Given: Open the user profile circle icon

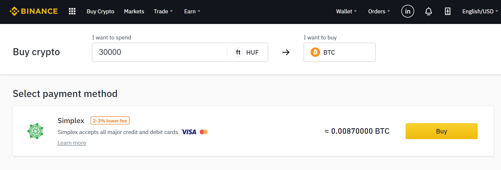Looking at the screenshot, I should (x=407, y=11).
